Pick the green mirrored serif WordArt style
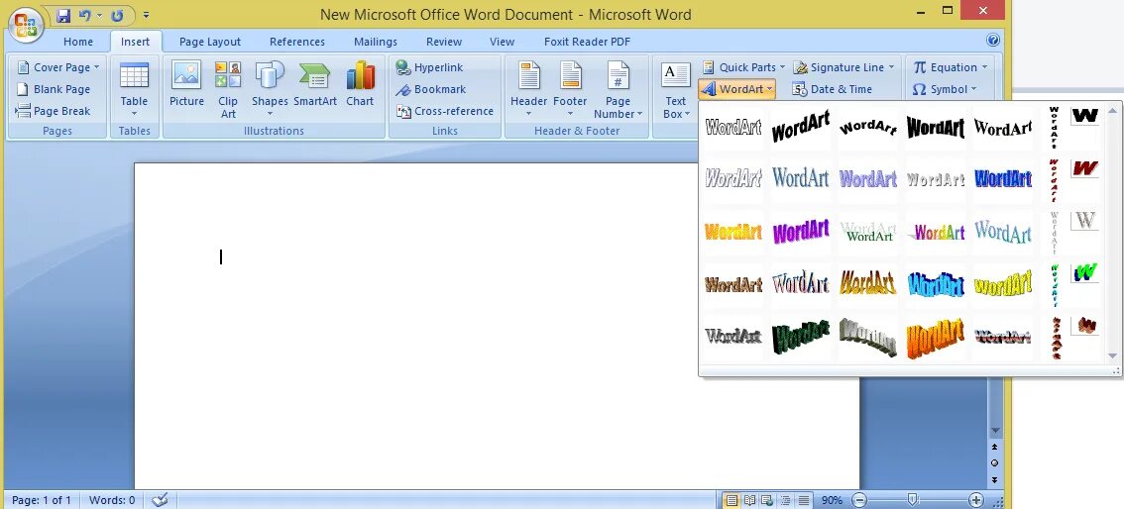Viewport: 1124px width, 509px height. [x=868, y=232]
